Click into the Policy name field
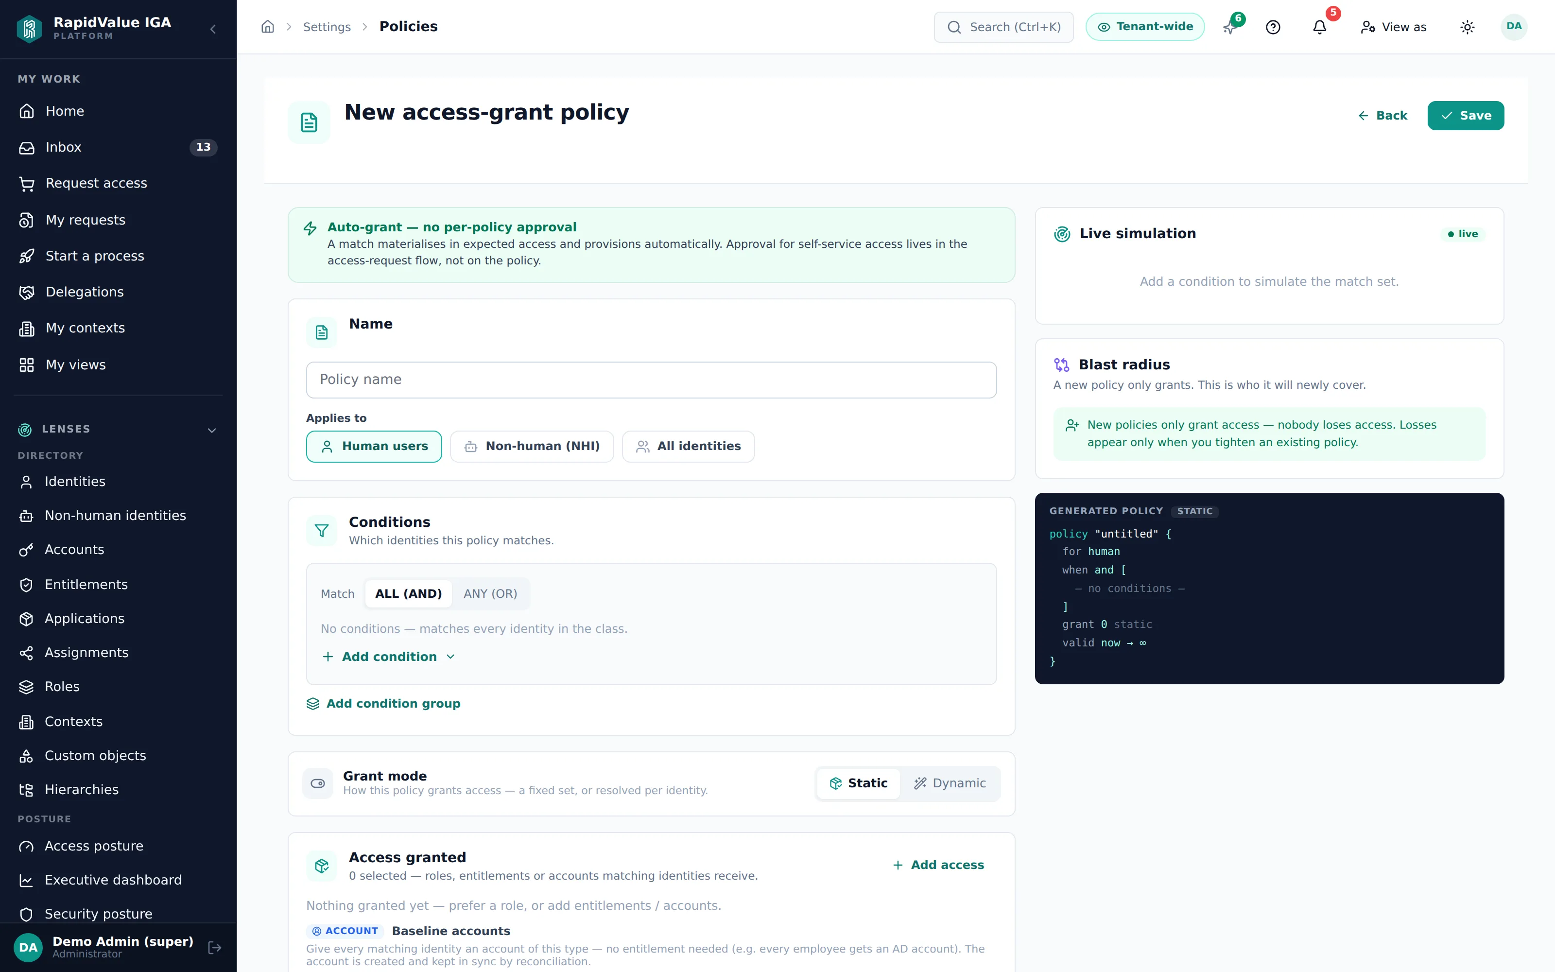The image size is (1555, 972). pyautogui.click(x=651, y=380)
